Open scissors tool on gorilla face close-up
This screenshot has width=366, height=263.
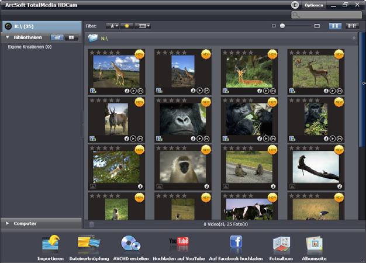[x=206, y=139]
